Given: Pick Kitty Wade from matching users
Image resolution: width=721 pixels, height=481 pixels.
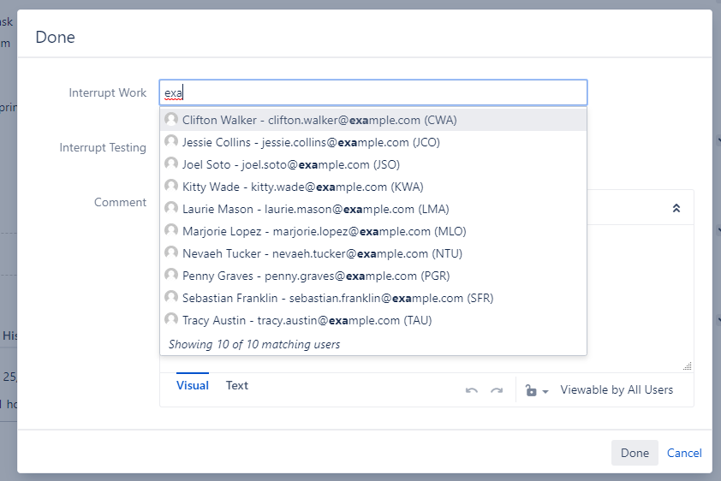Looking at the screenshot, I should coord(372,187).
